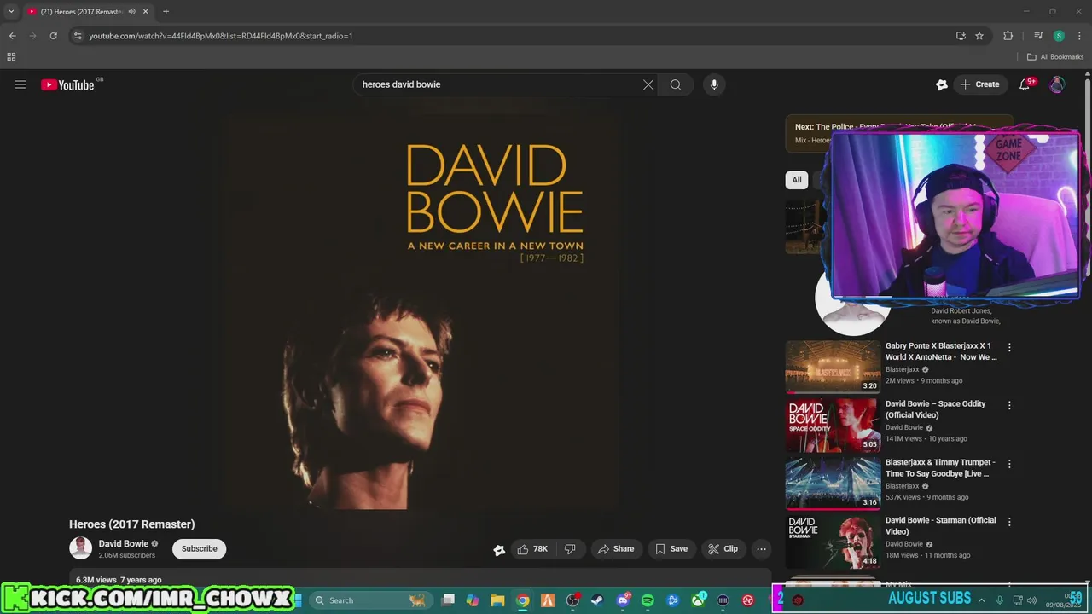Click the Heroes (2017 Remaster) video title
The width and height of the screenshot is (1092, 614).
pos(132,524)
